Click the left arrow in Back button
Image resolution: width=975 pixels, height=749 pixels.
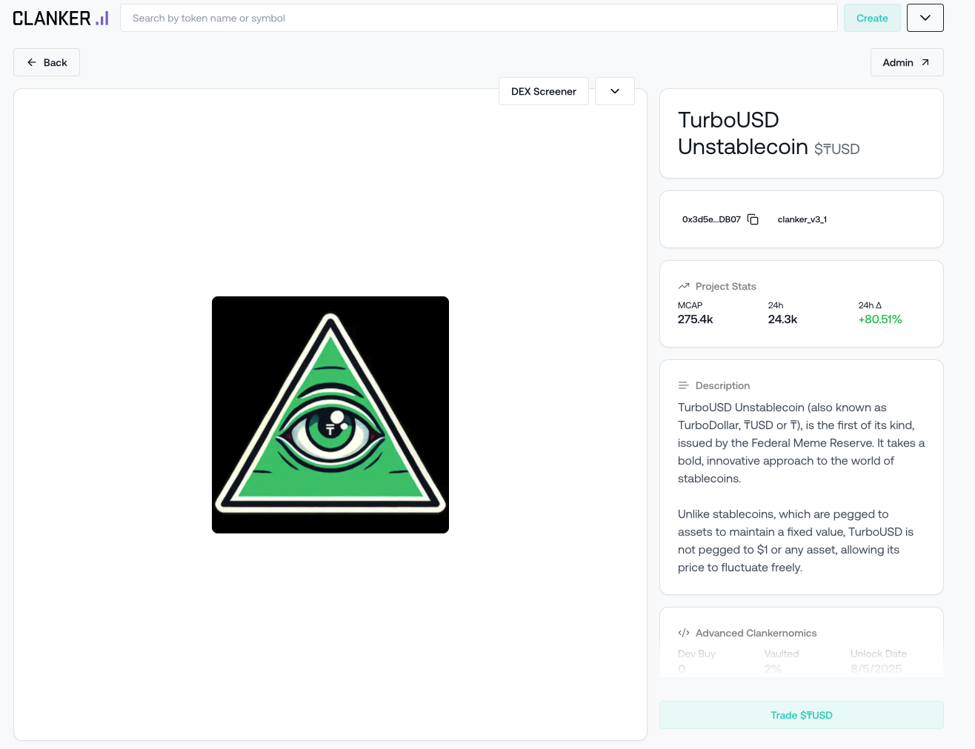pos(32,62)
